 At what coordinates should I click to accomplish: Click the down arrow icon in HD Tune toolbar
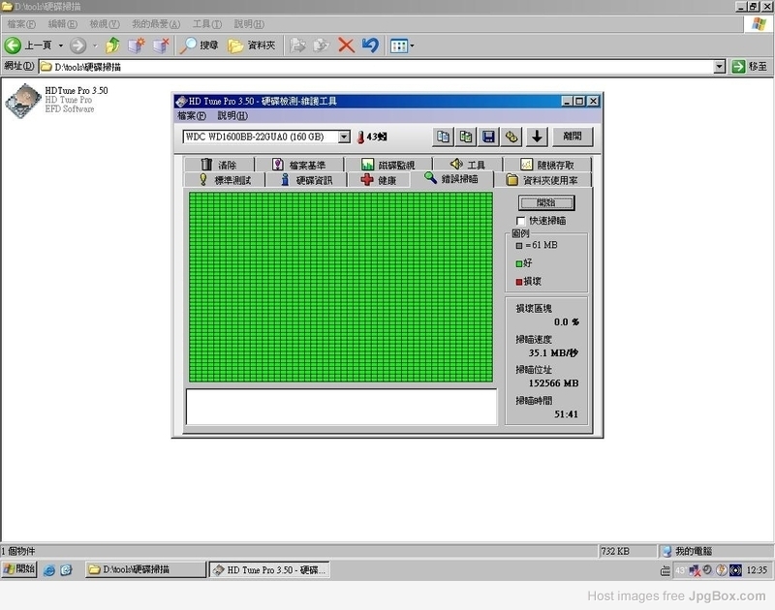click(x=537, y=137)
